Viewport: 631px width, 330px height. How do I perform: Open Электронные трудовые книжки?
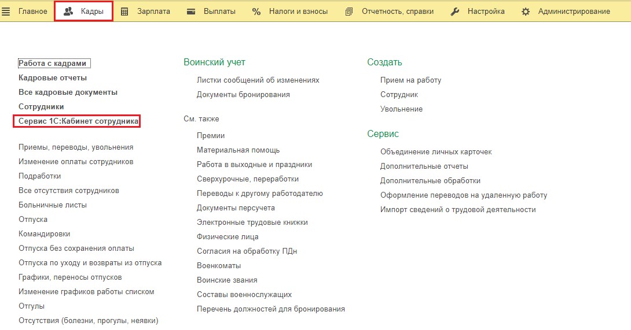pyautogui.click(x=252, y=223)
